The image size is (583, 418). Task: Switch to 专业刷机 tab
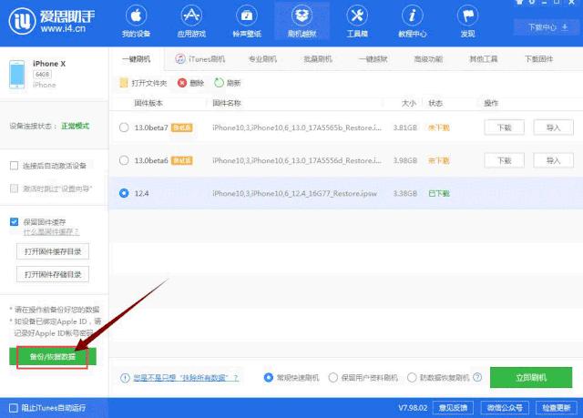pos(263,59)
